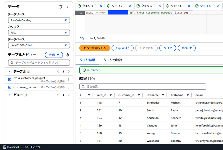Focus the tables and views filter field
Viewport: 223px width, 150px height.
tap(39, 63)
